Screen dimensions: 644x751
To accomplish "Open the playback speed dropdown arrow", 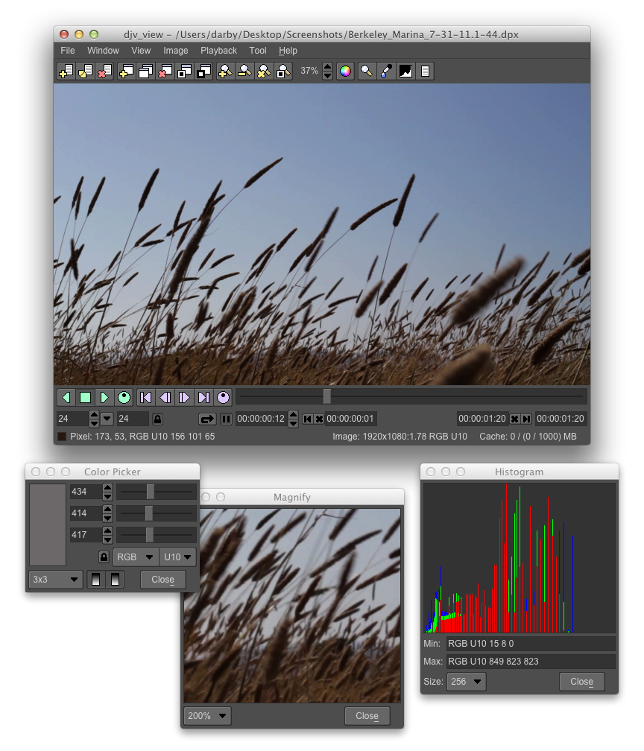I will (107, 419).
